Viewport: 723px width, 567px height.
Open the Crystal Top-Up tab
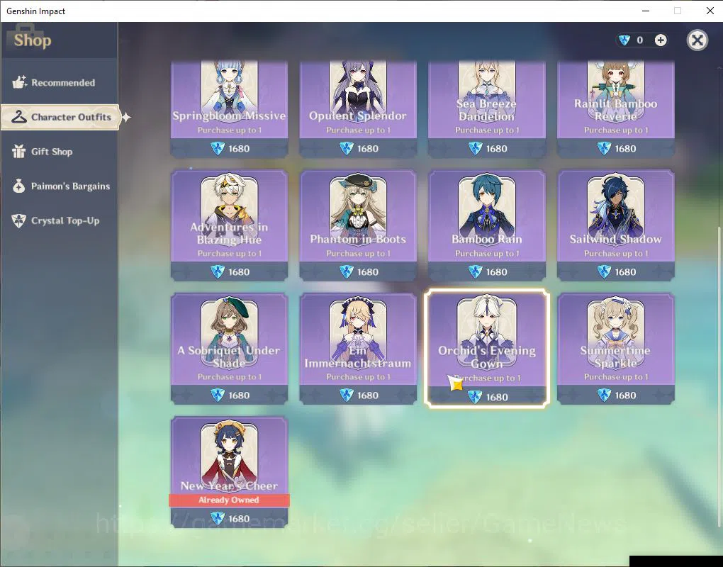click(59, 220)
